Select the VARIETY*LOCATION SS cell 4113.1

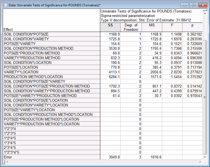coord(110,72)
